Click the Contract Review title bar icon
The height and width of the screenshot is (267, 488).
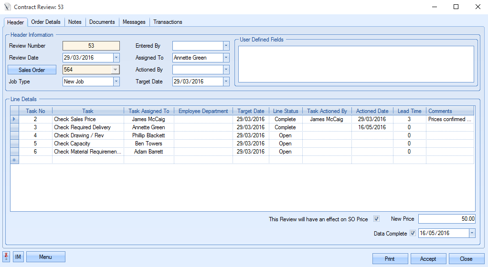7,7
